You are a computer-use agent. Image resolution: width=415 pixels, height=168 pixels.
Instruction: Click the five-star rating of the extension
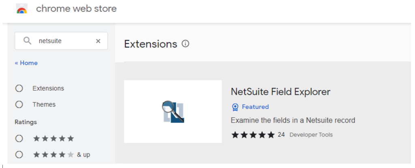tap(253, 135)
